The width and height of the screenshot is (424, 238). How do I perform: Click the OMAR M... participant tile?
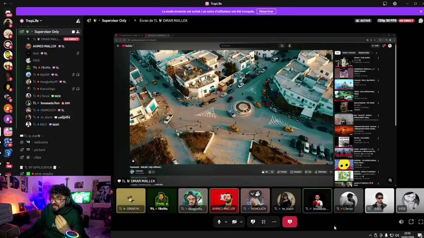(x=131, y=200)
